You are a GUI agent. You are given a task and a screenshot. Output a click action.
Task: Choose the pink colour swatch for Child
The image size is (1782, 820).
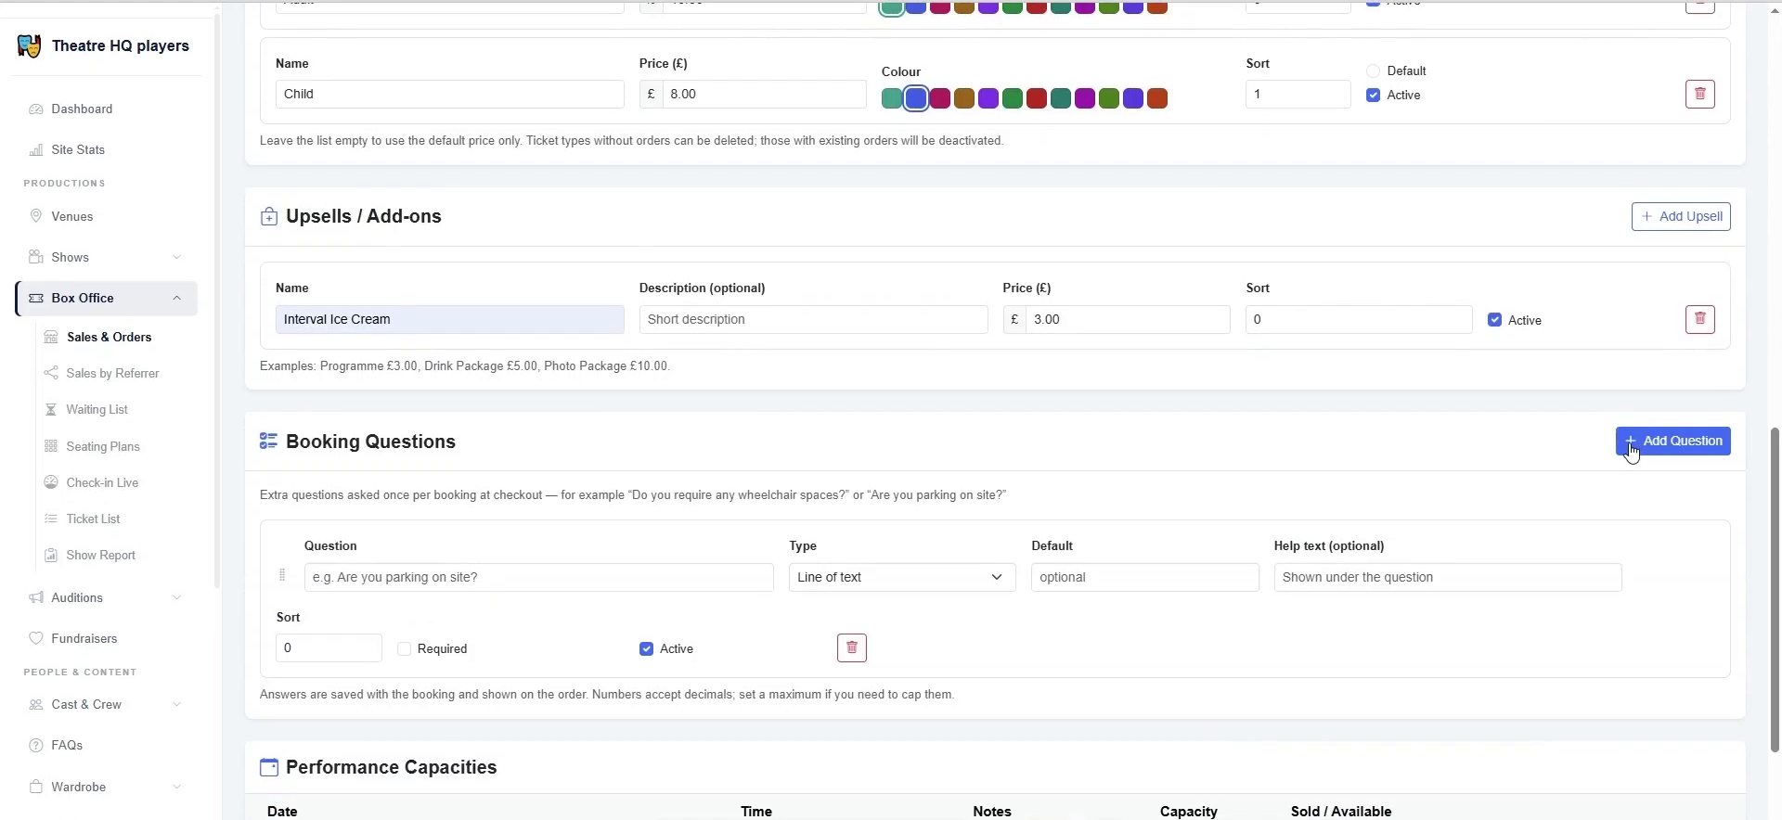click(x=940, y=98)
